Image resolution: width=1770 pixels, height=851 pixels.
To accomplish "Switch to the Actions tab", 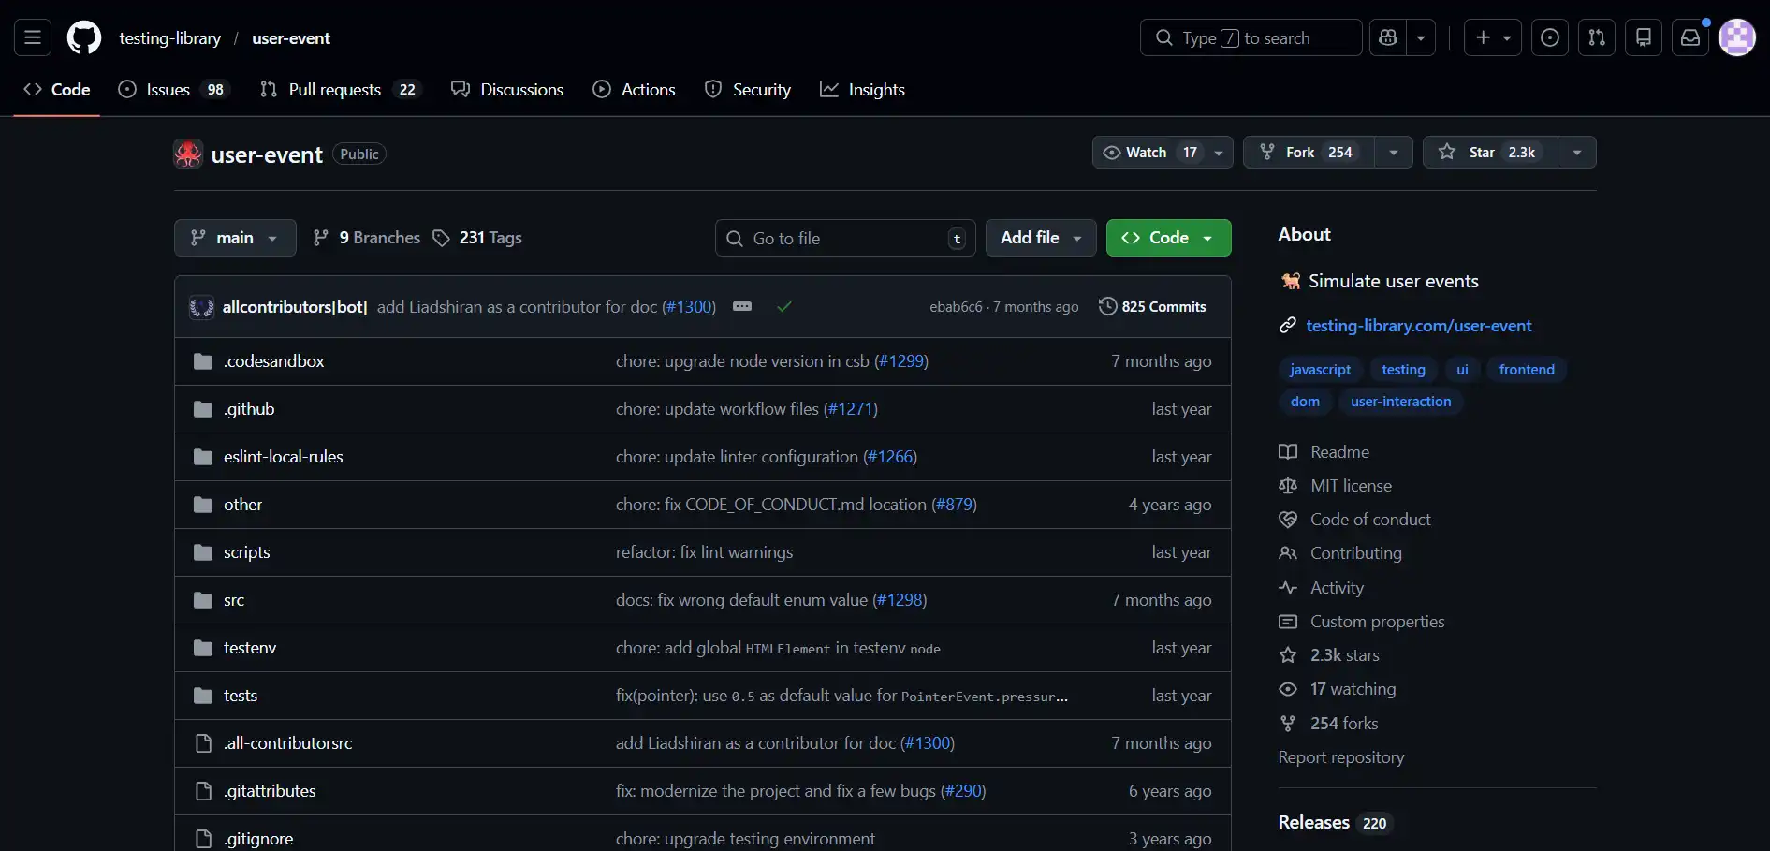I will click(x=635, y=89).
